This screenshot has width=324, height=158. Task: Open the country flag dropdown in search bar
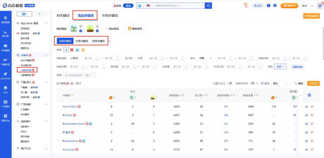[150, 6]
